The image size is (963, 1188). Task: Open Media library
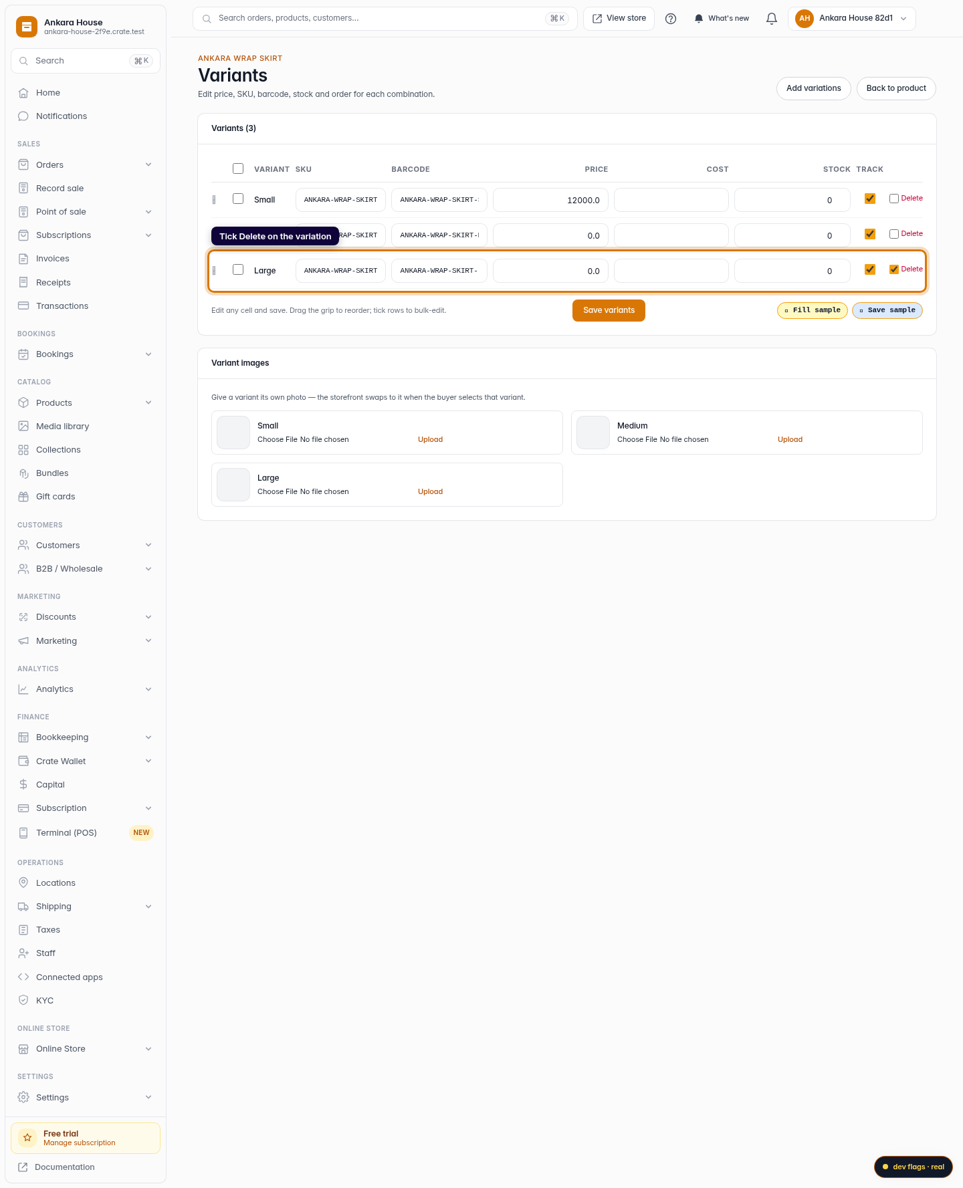[86, 427]
